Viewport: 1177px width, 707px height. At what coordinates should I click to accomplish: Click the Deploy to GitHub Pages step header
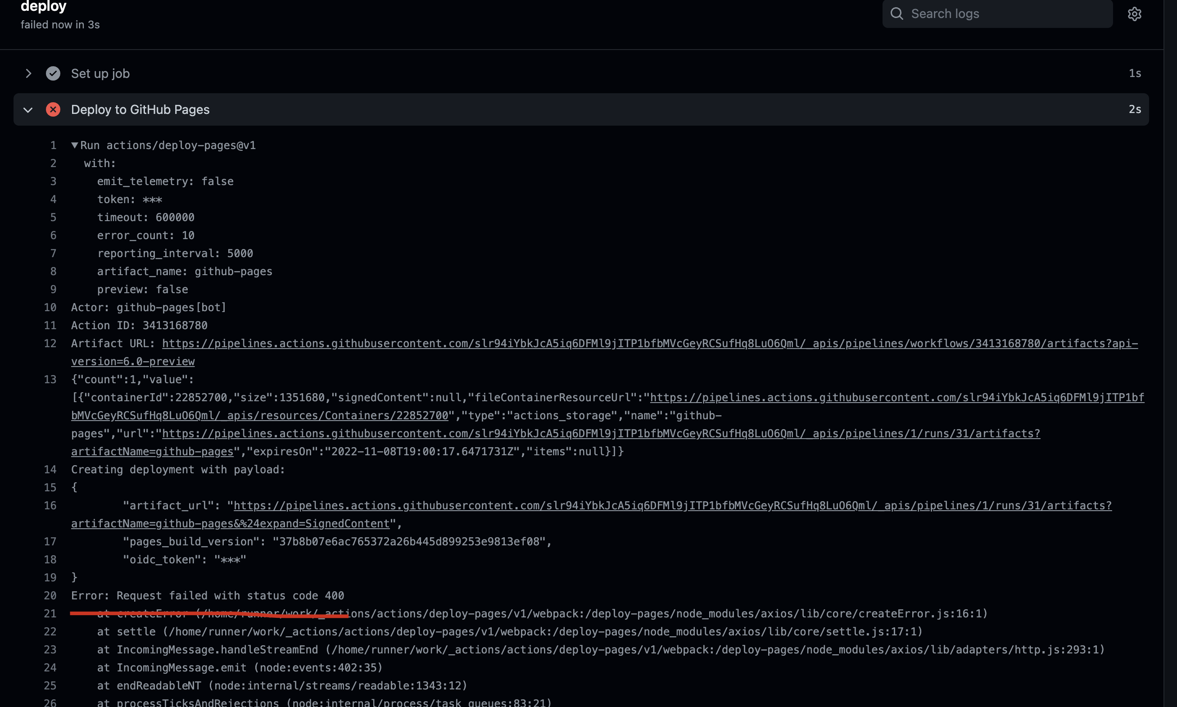140,109
